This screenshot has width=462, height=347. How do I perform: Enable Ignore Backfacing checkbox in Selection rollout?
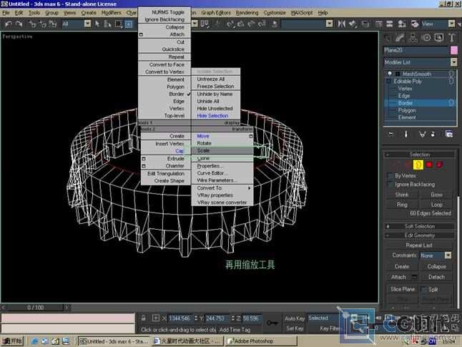pos(390,185)
